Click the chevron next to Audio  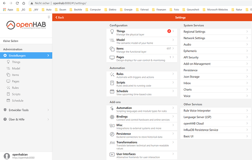247,44
